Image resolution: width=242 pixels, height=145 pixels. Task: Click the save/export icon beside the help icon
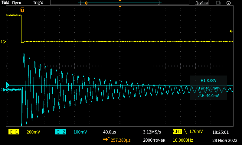tap(218, 3)
